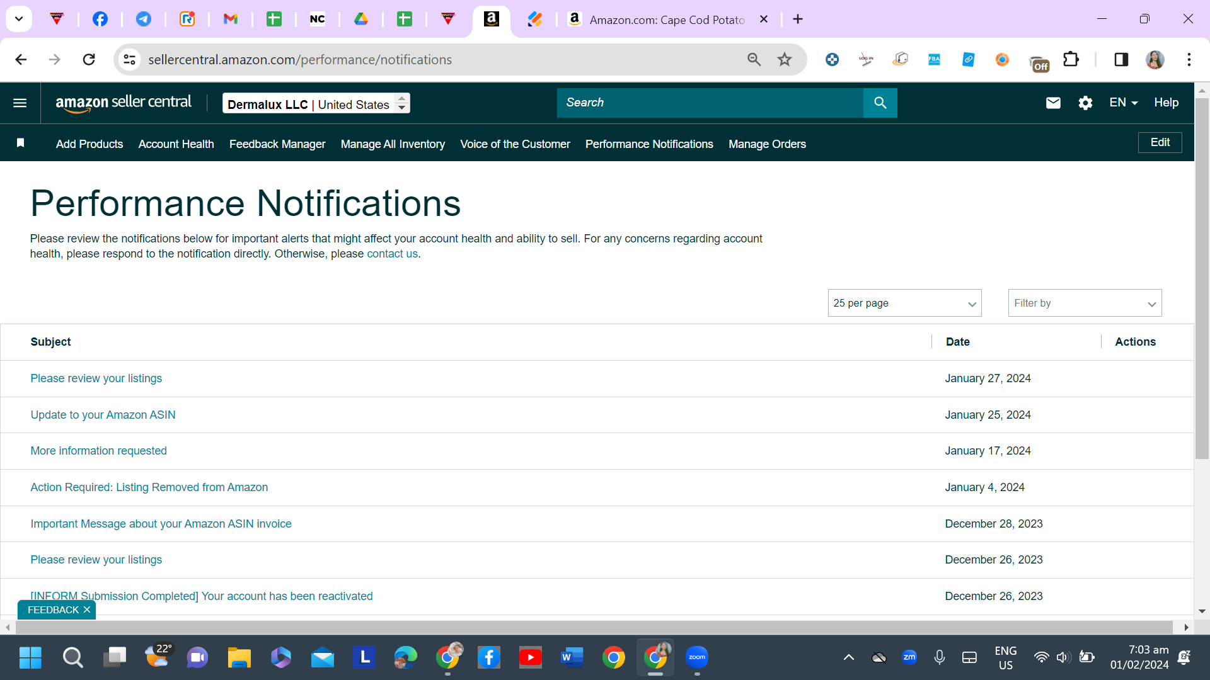Image resolution: width=1210 pixels, height=680 pixels.
Task: Expand the 25 per page dropdown
Action: [x=904, y=303]
